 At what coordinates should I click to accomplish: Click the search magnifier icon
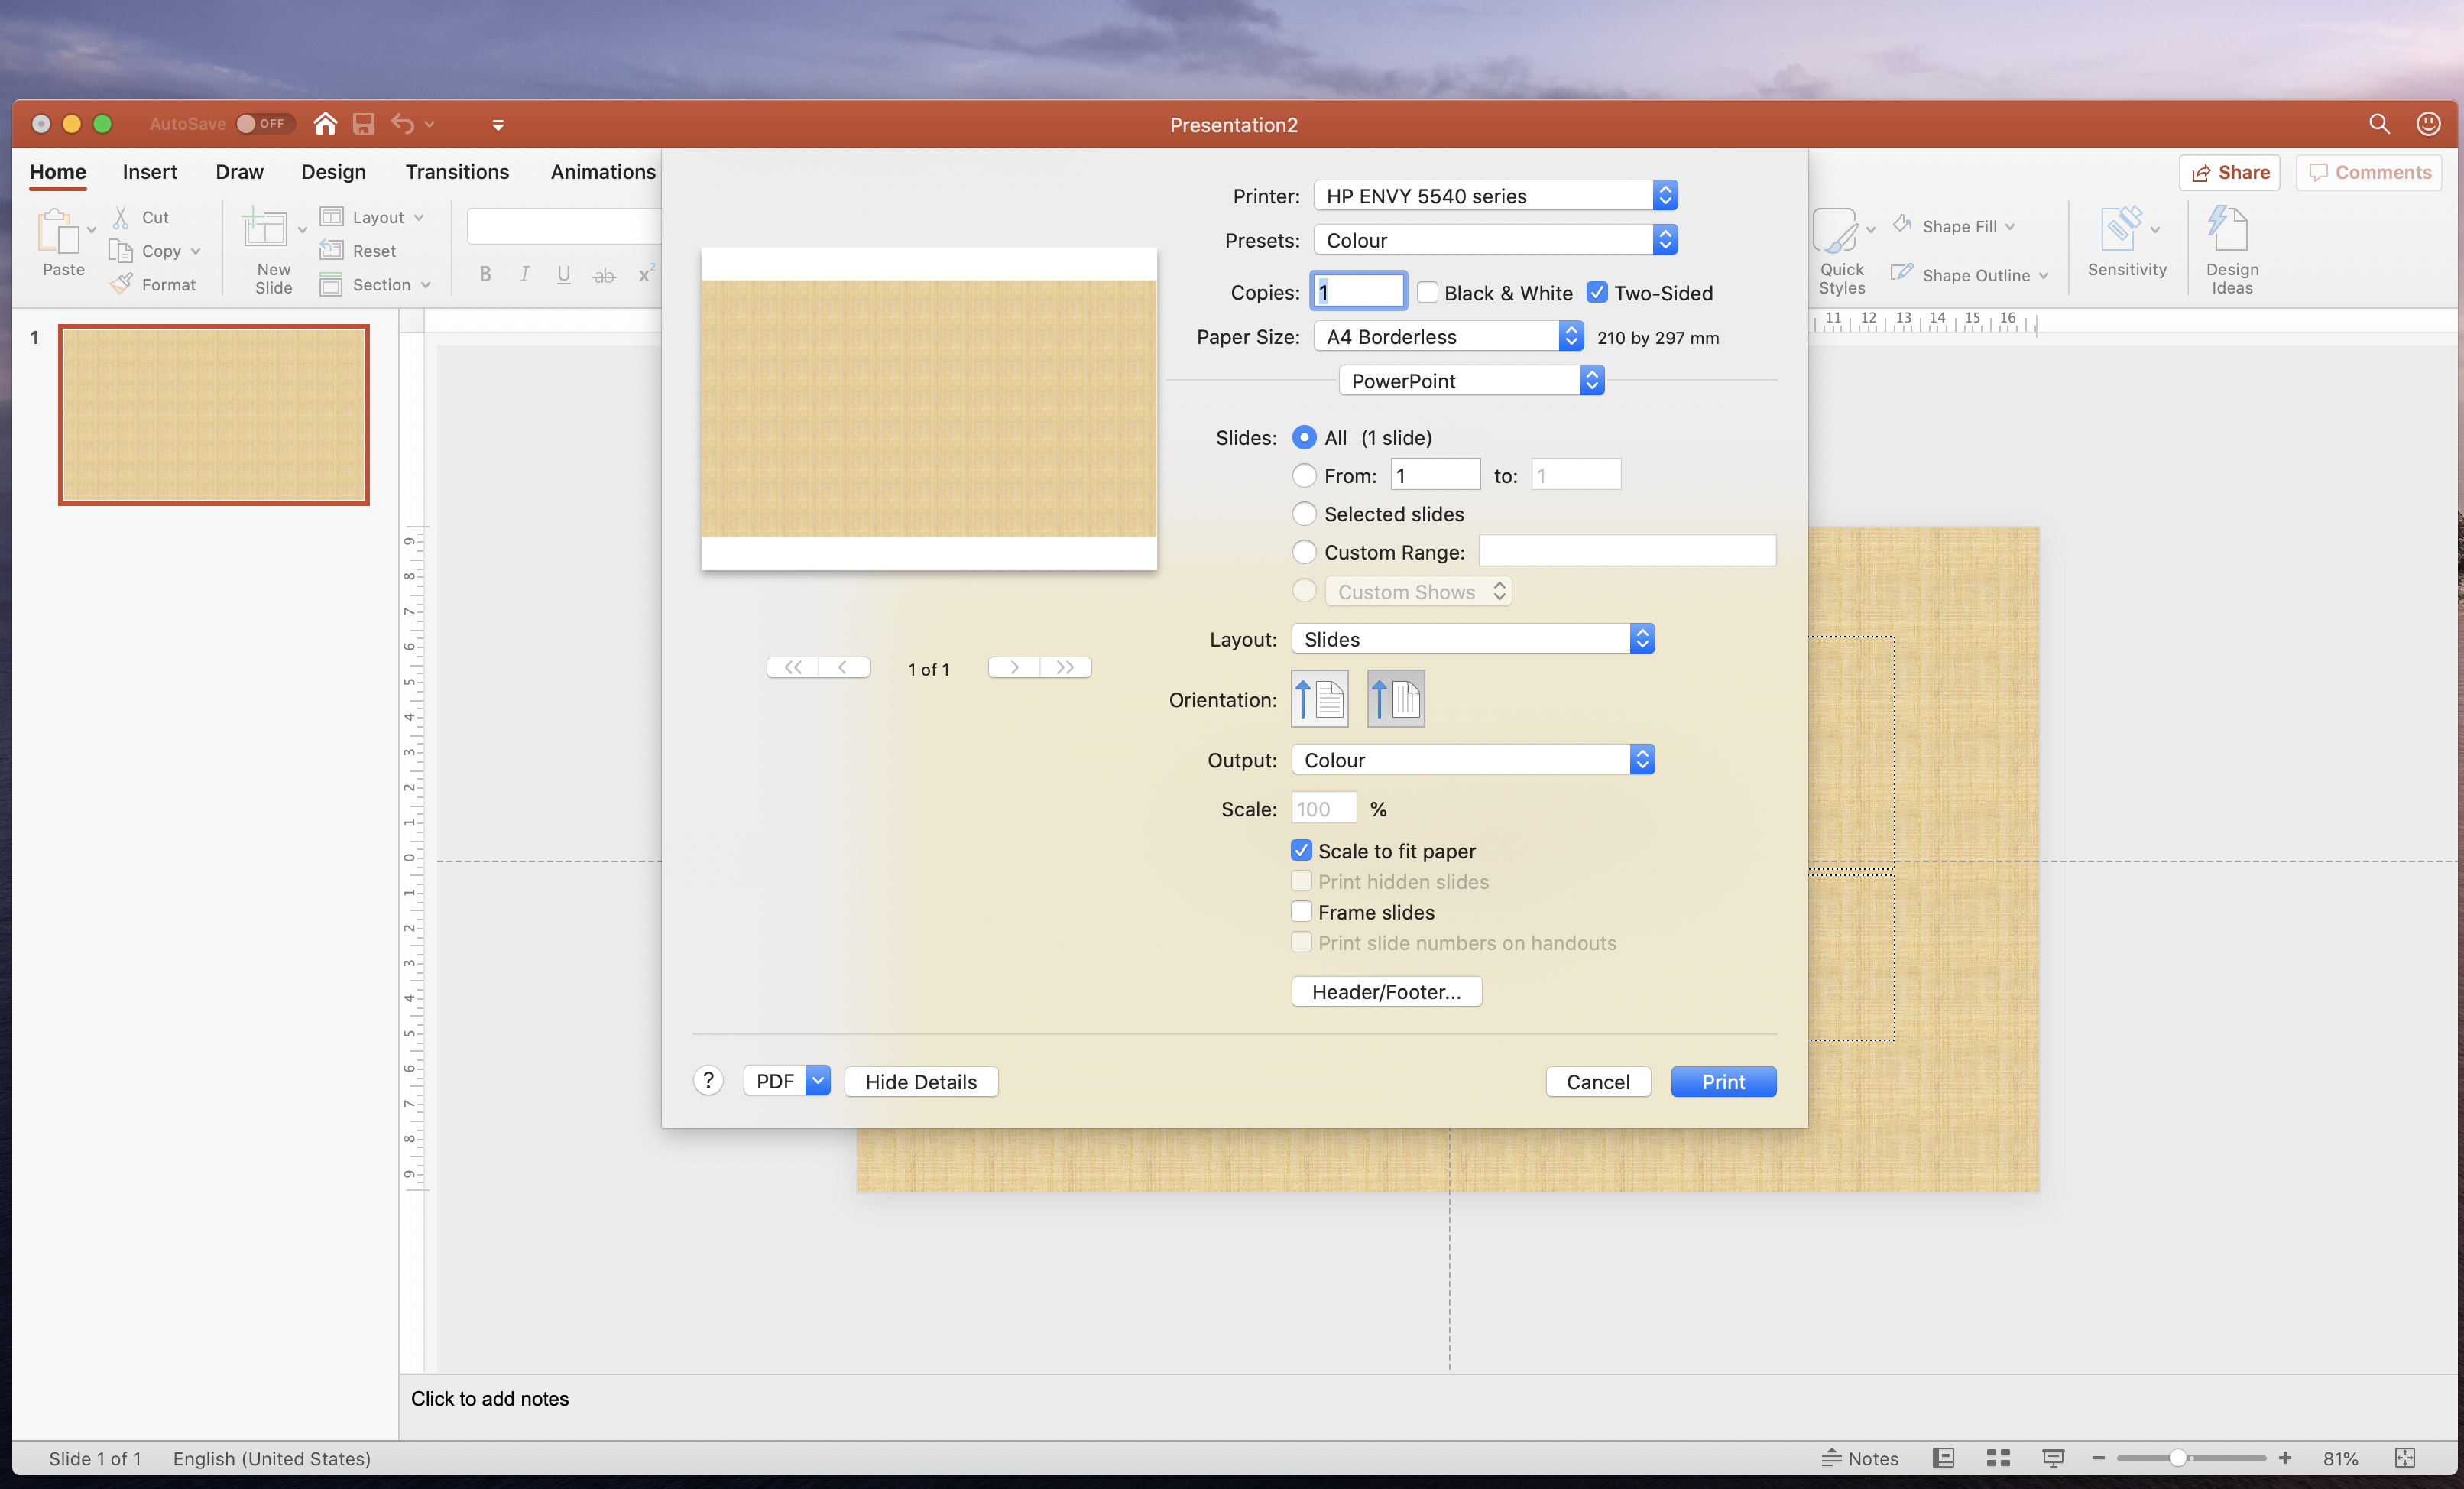coord(2379,124)
